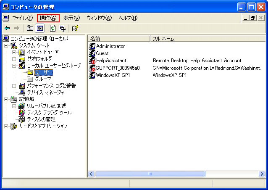Sort by the 名前 column header
Image resolution: width=268 pixels, height=190 pixels.
[x=119, y=39]
